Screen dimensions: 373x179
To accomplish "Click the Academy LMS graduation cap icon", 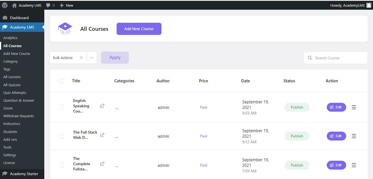I will (5, 27).
